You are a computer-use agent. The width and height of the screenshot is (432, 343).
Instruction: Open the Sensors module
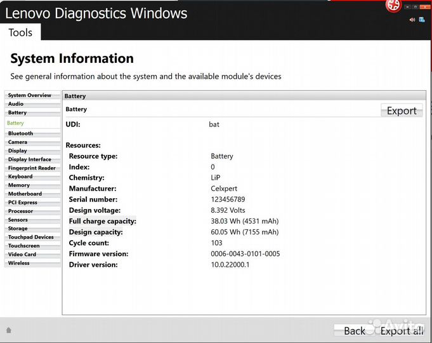click(x=32, y=220)
